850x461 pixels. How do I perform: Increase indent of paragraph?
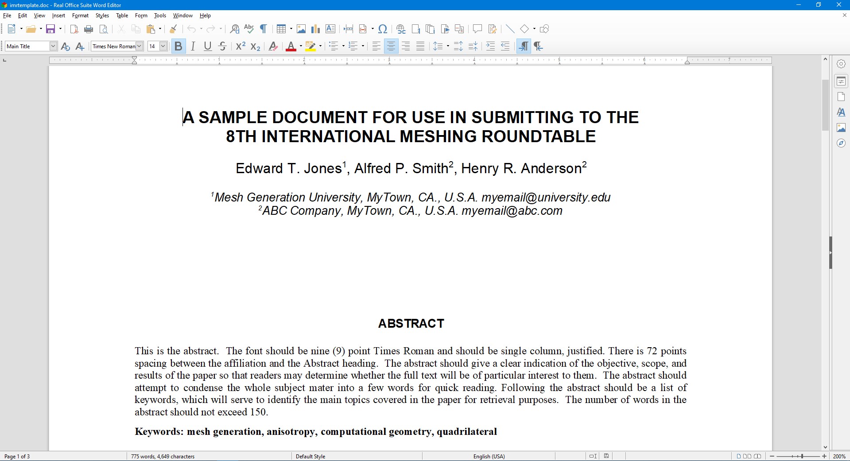tap(490, 46)
